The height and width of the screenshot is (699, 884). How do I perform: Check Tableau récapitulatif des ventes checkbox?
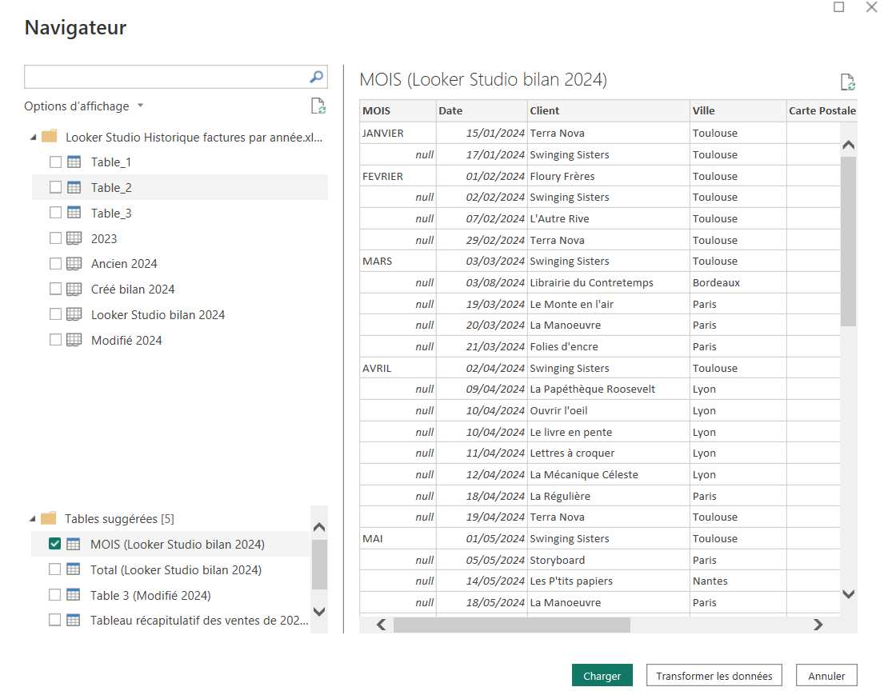54,620
